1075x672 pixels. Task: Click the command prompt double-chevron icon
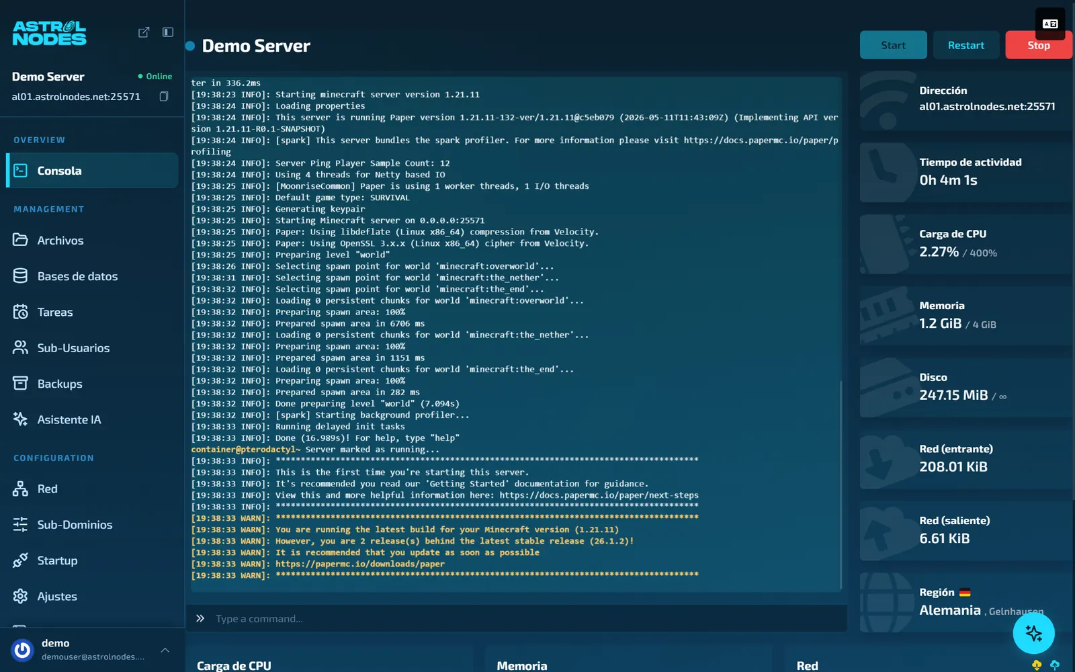point(200,618)
